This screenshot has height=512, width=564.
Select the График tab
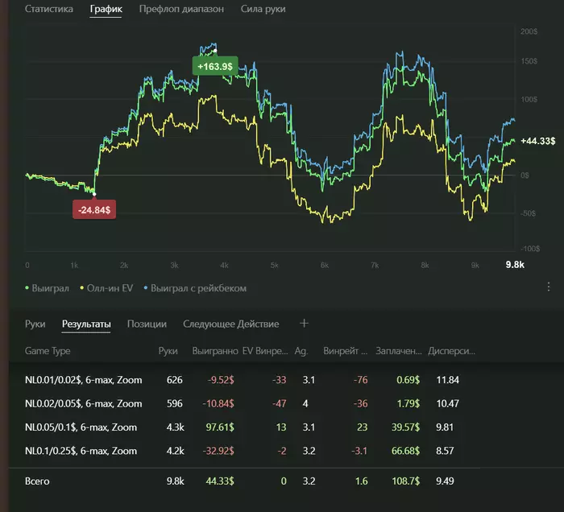point(106,10)
